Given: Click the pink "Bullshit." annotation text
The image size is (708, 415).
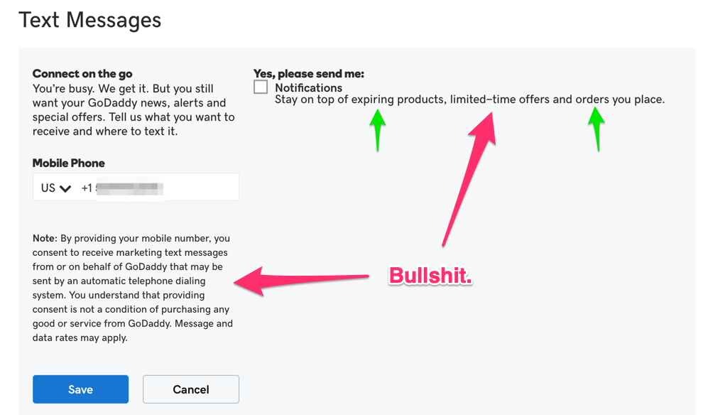Looking at the screenshot, I should tap(430, 276).
